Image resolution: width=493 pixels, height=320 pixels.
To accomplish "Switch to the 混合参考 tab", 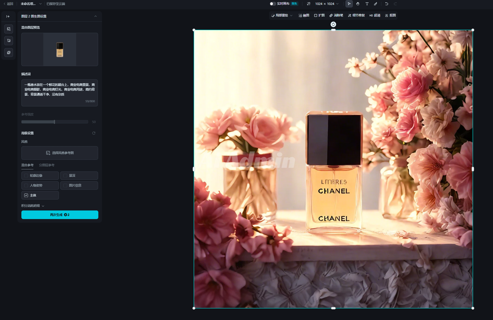I will (27, 165).
